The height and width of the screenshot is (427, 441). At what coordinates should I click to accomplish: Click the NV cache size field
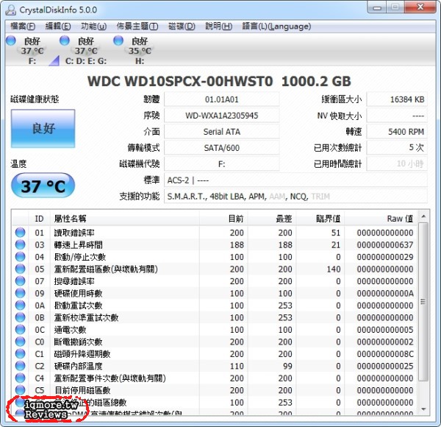(x=397, y=116)
